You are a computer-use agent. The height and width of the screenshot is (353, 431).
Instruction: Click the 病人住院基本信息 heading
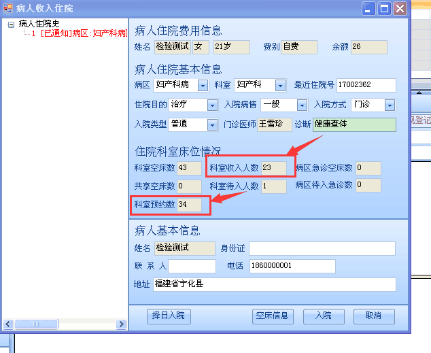coord(178,69)
